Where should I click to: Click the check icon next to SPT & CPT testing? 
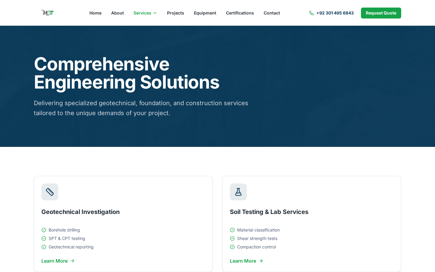click(x=44, y=238)
